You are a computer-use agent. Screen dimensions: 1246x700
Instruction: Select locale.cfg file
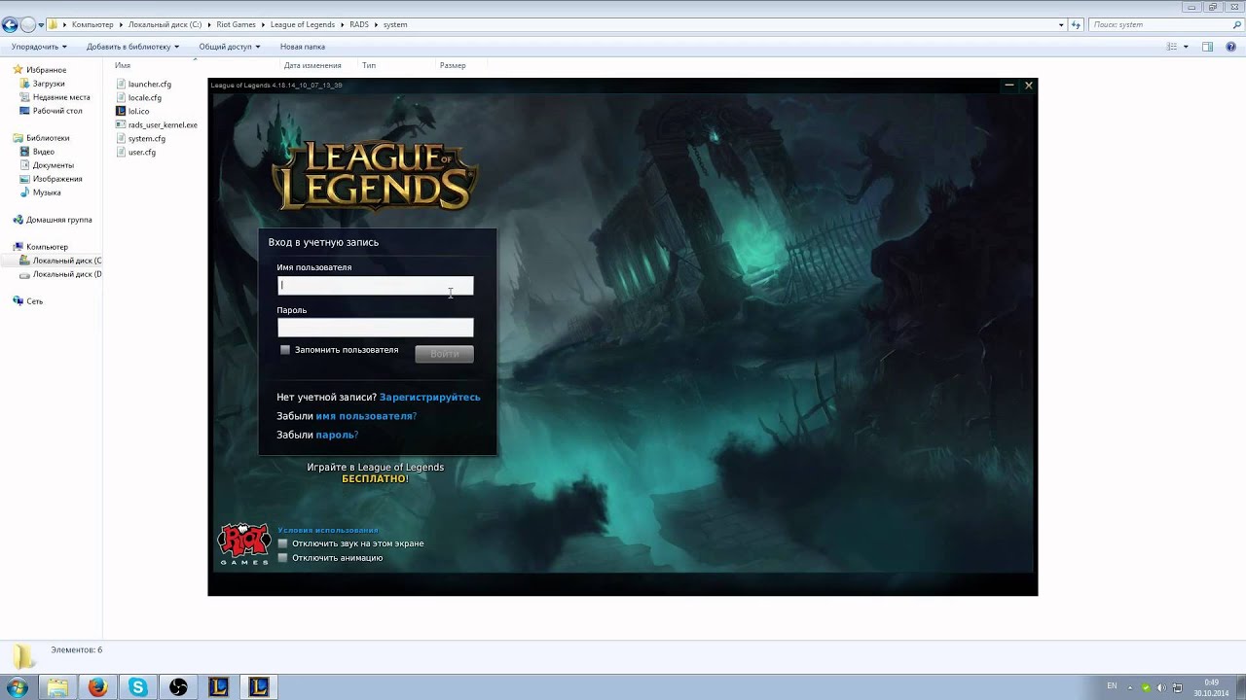(138, 97)
